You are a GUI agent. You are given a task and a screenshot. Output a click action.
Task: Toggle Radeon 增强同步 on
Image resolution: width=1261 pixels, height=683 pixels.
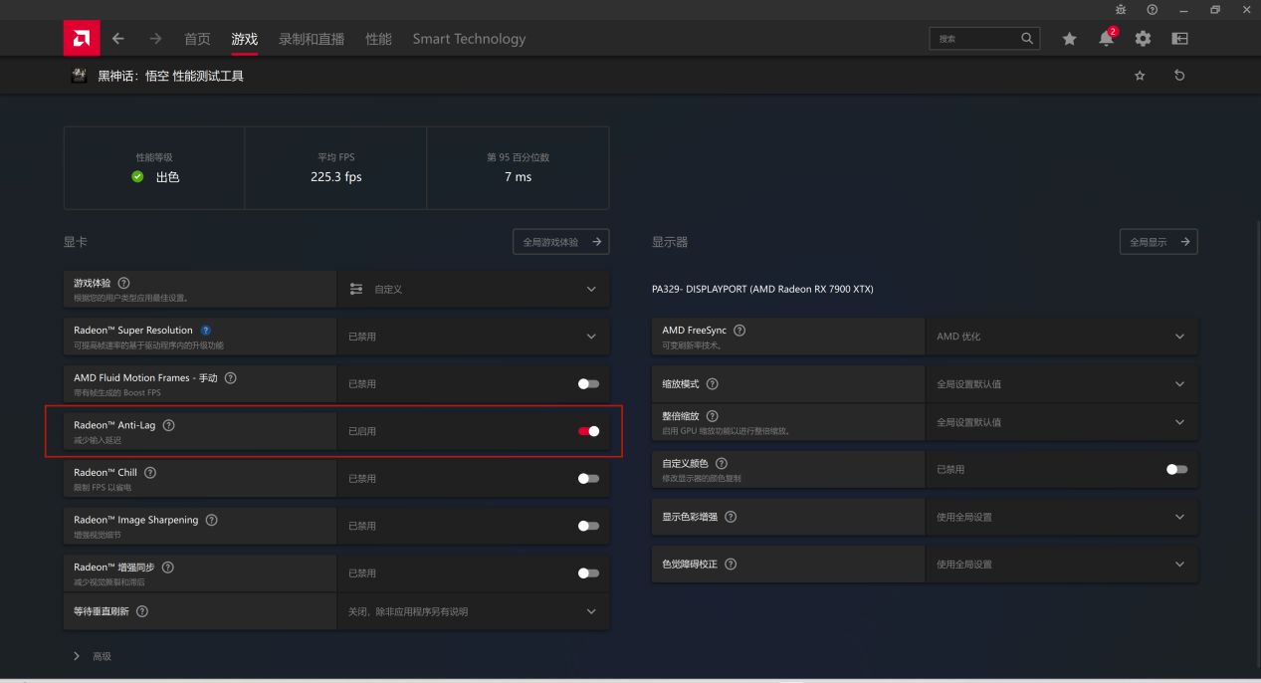[588, 572]
